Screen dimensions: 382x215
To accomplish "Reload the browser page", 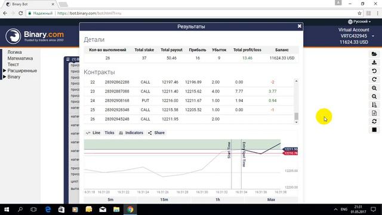I will click(21, 13).
